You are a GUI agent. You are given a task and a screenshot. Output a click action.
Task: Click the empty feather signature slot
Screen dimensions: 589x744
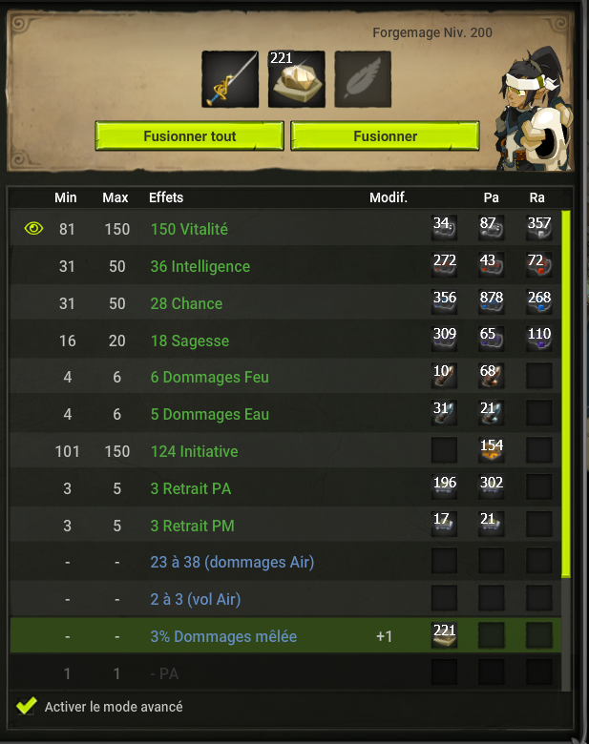point(363,79)
